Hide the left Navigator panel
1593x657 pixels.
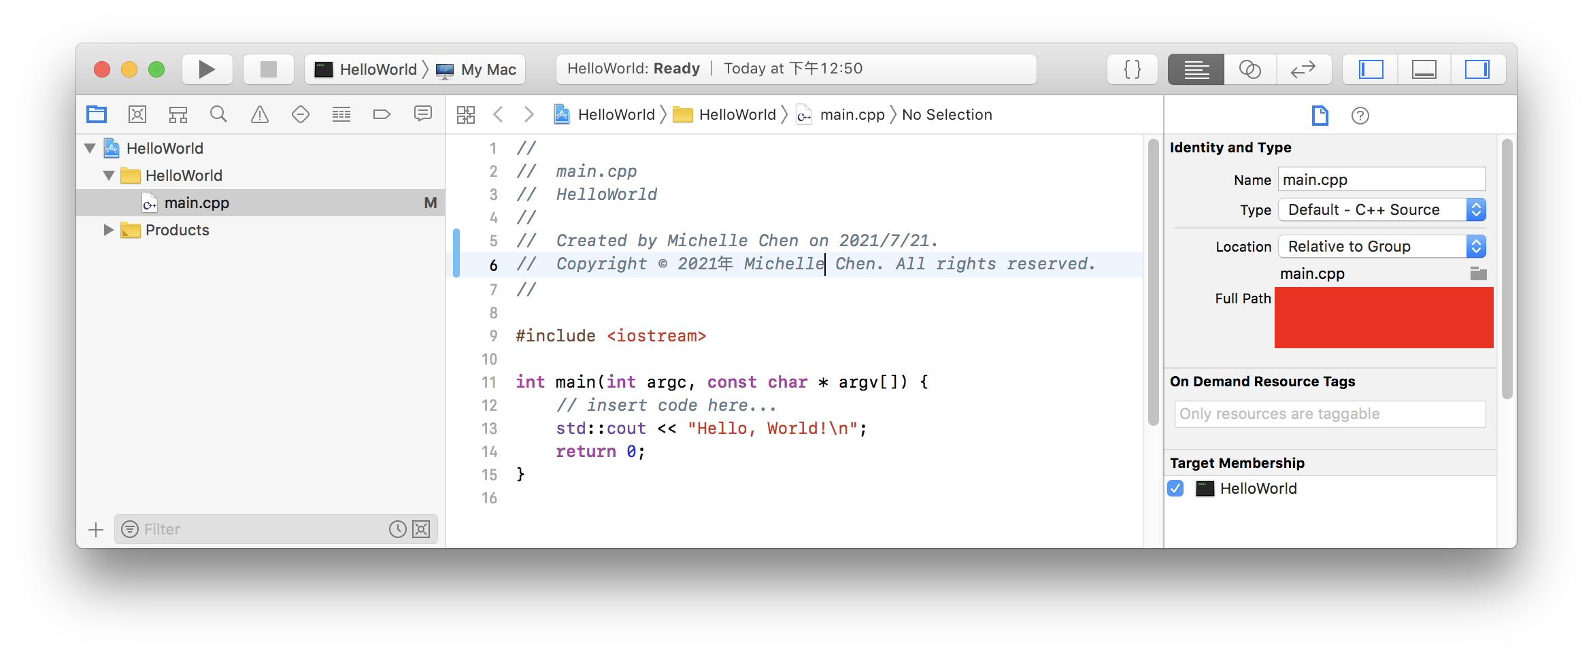click(1371, 69)
